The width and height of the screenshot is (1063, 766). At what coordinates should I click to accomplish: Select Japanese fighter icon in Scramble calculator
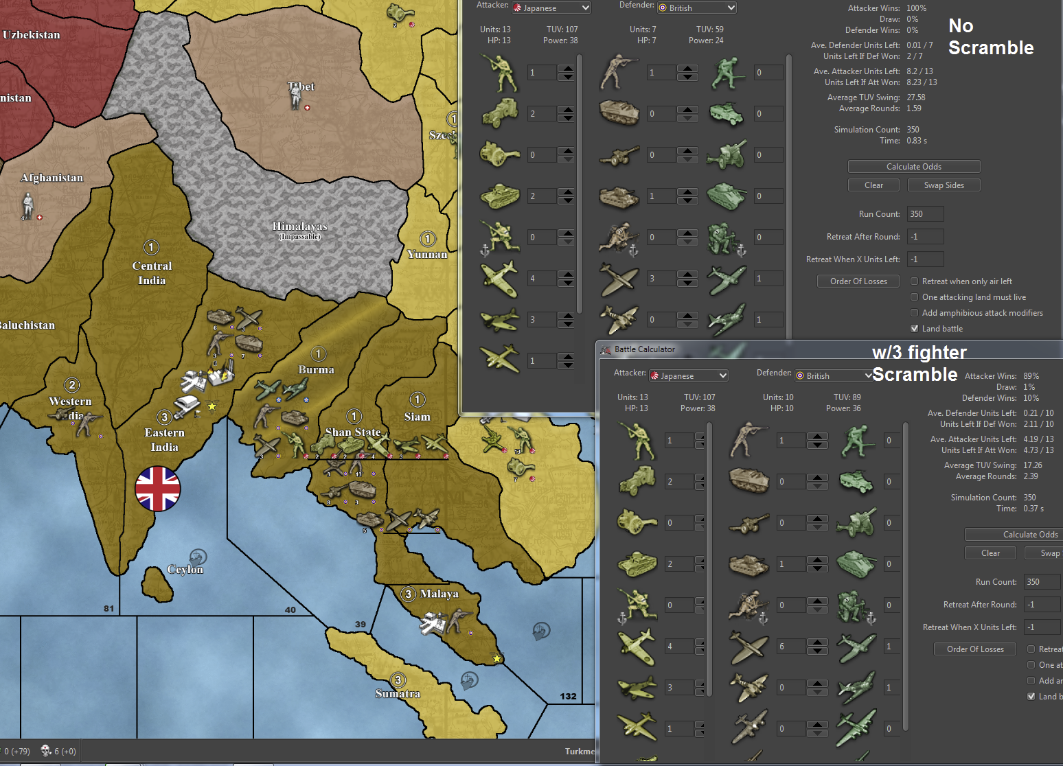tap(637, 647)
